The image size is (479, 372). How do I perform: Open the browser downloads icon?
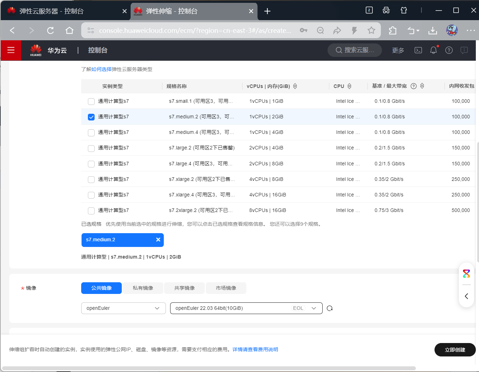433,30
